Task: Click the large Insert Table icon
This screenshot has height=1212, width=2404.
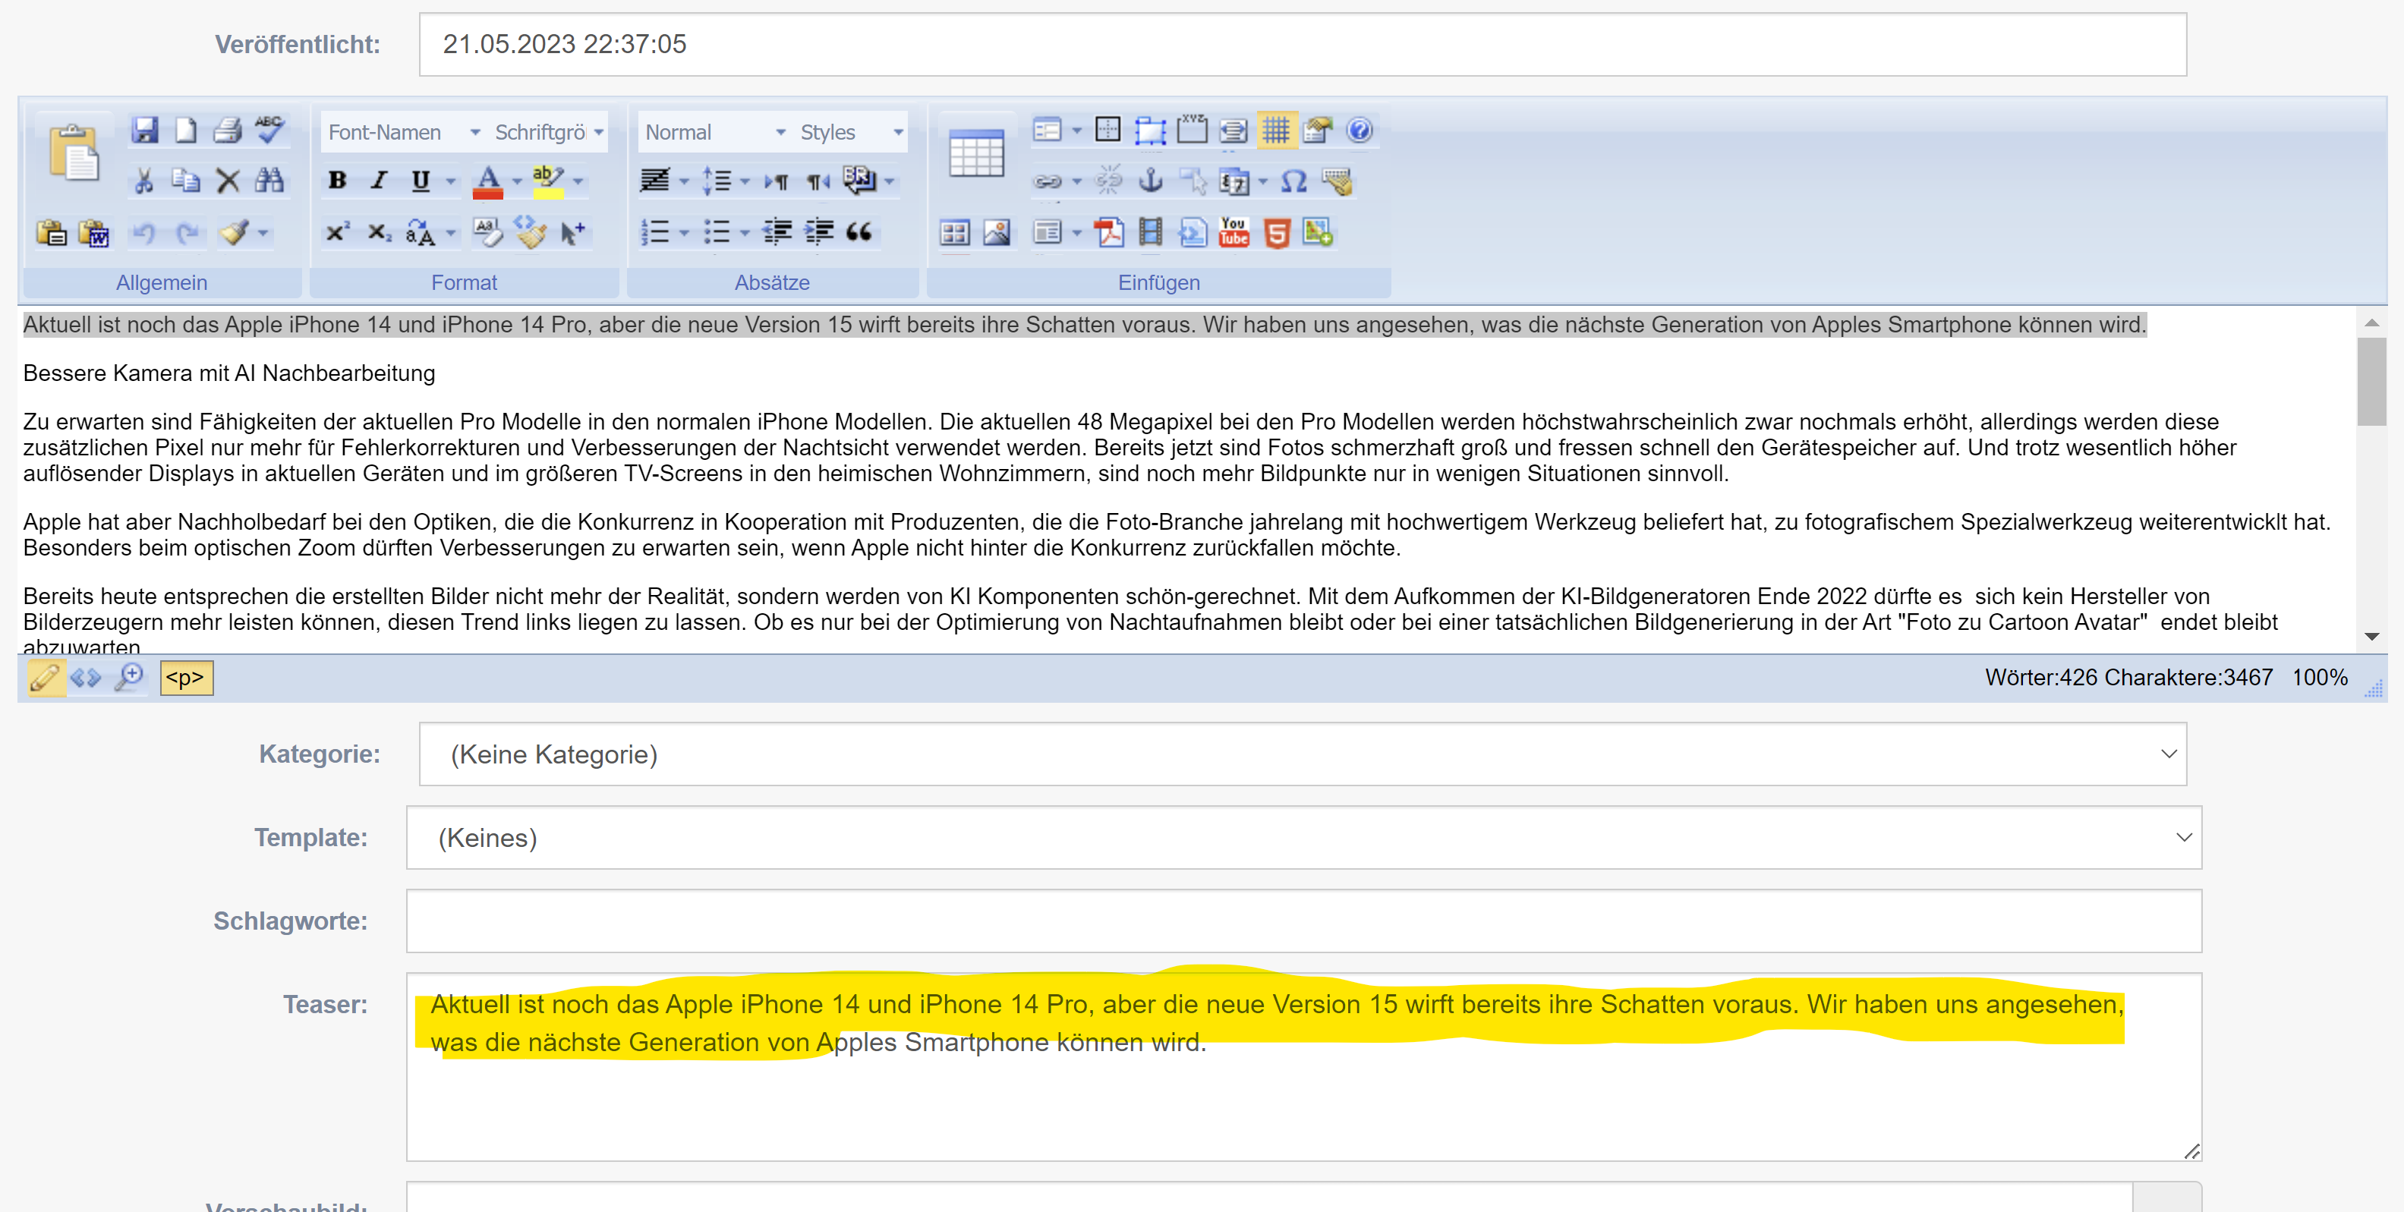Action: [x=976, y=153]
